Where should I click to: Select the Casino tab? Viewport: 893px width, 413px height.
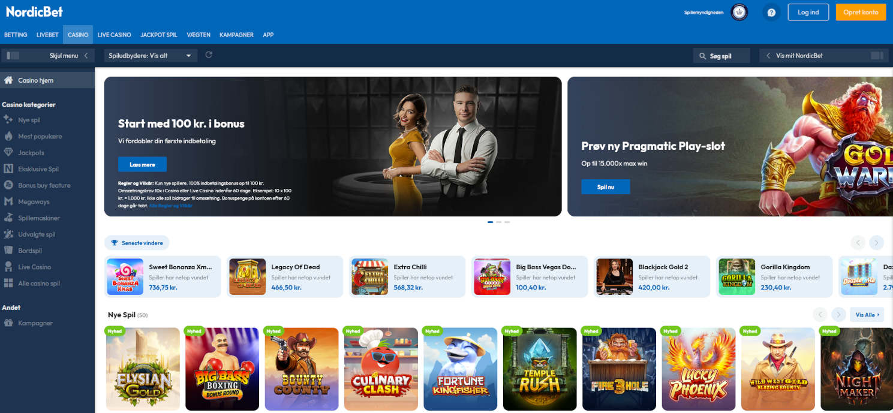[x=78, y=35]
